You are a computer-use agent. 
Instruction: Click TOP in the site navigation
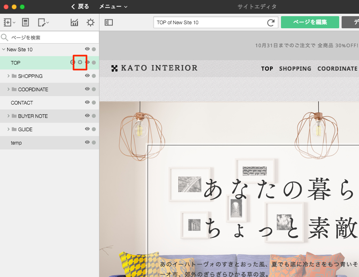(267, 69)
